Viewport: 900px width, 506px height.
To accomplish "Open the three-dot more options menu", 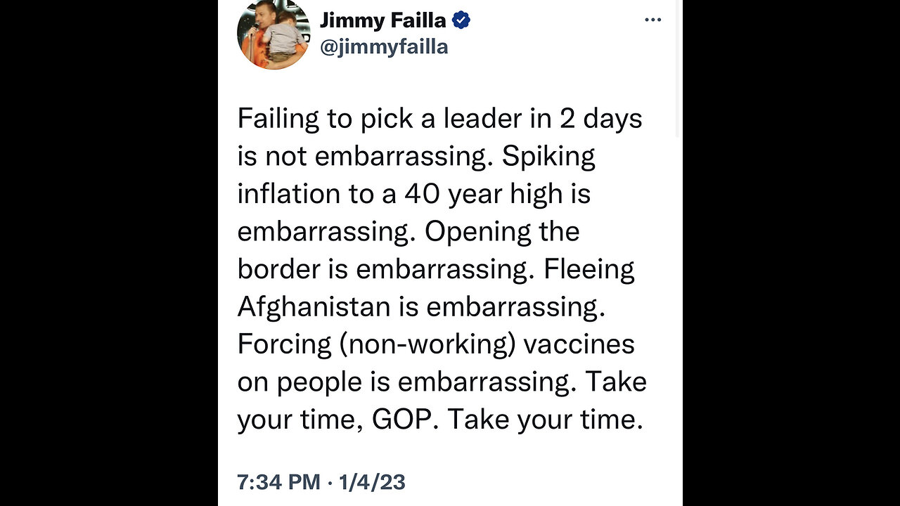I will pyautogui.click(x=653, y=20).
